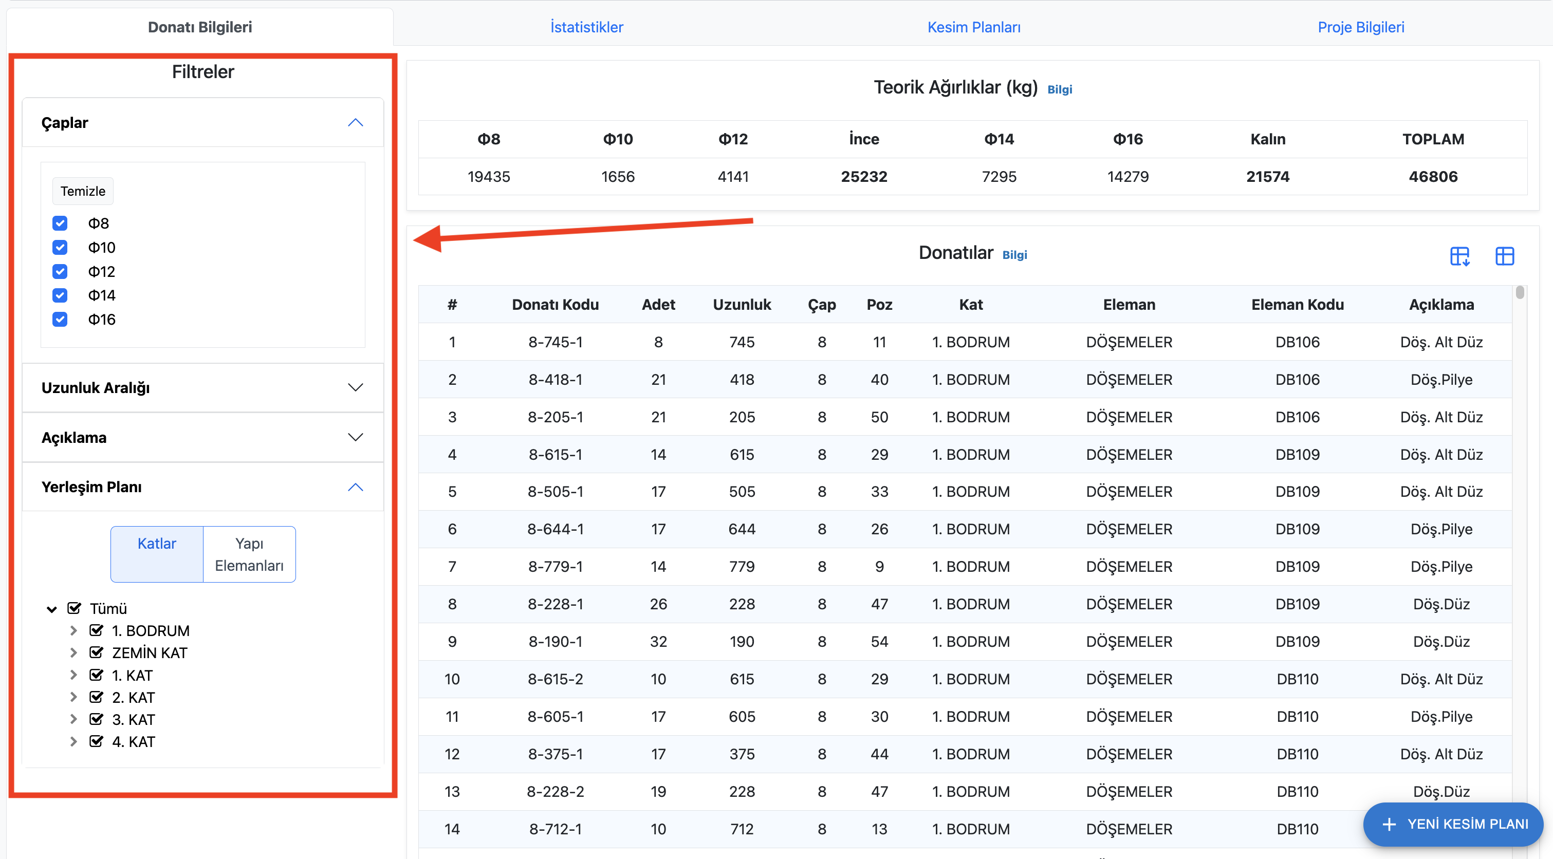Toggle the Φ14 diameter checkbox
Screen dimensions: 1553x859
[x=60, y=295]
